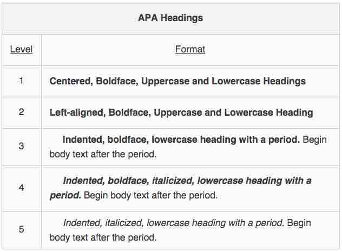Viewport: 342px width, 252px height.
Task: Click bold italic 'Indented' in level 4 row
Action: click(x=83, y=181)
